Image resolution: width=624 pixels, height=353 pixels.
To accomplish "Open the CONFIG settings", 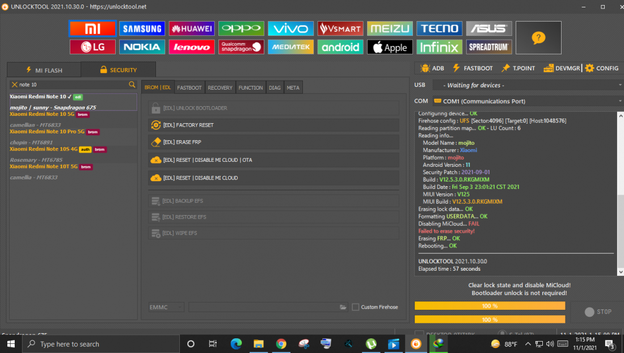I will [602, 68].
